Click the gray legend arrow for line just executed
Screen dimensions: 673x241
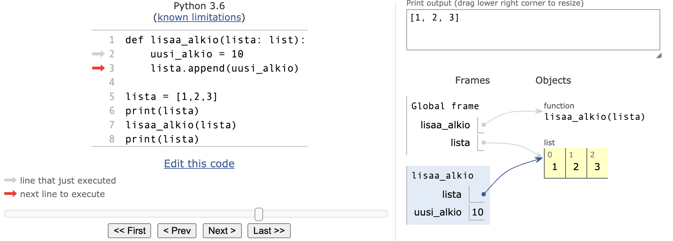[x=10, y=180]
